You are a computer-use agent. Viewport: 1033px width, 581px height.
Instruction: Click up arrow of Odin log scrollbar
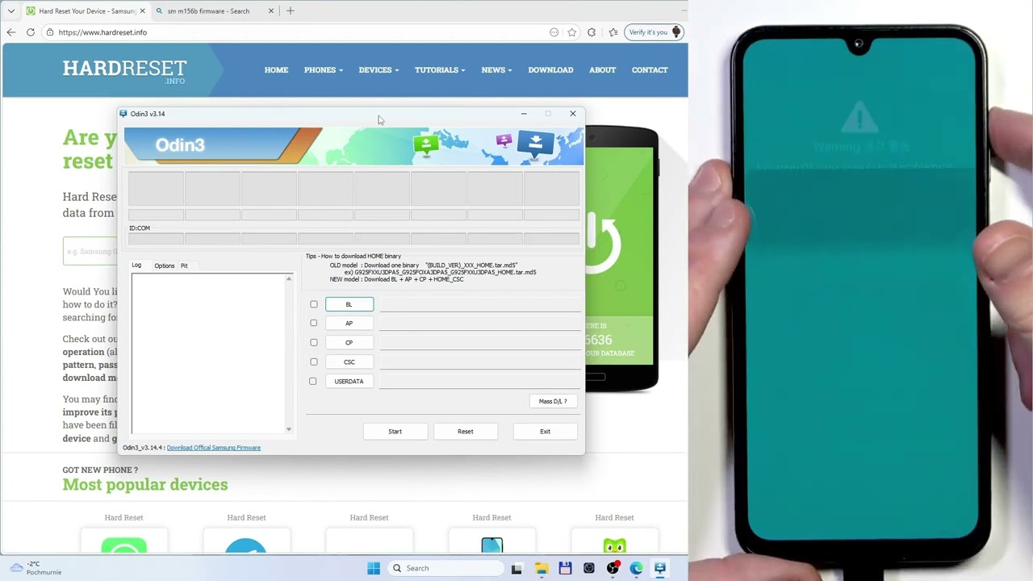point(289,278)
